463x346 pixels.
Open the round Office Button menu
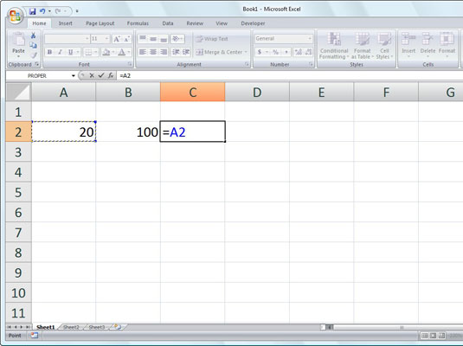16,16
